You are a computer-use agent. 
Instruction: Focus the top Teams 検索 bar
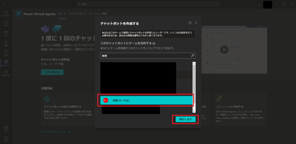[x=148, y=4]
